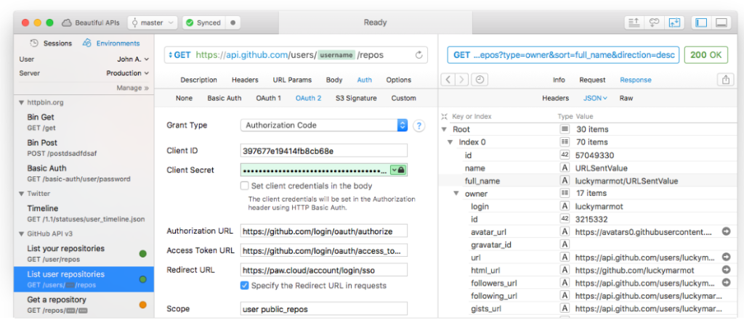The height and width of the screenshot is (333, 744).
Task: Open the Body tab
Action: pos(334,80)
